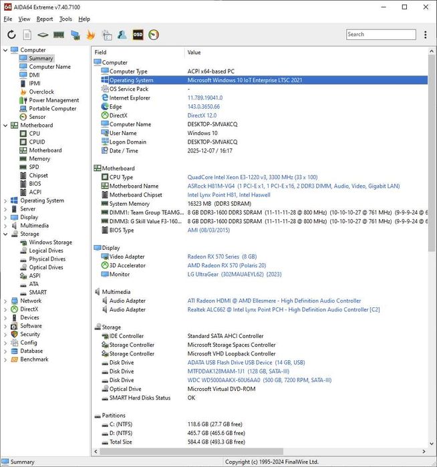Click the Refresh toolbar icon
This screenshot has width=437, height=467.
(11, 35)
